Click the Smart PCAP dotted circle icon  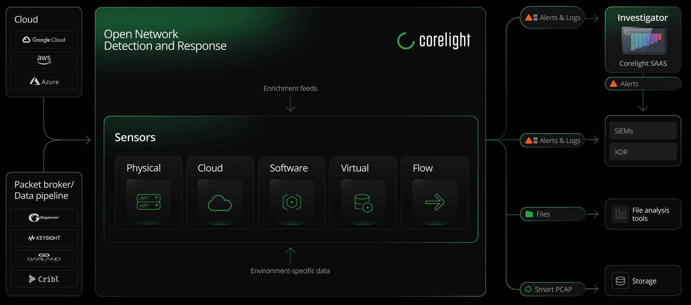tap(528, 289)
